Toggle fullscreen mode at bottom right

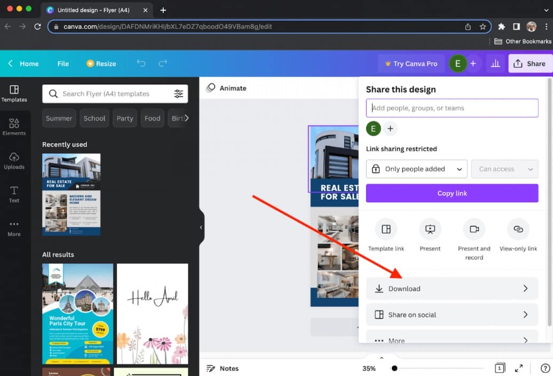(x=518, y=368)
